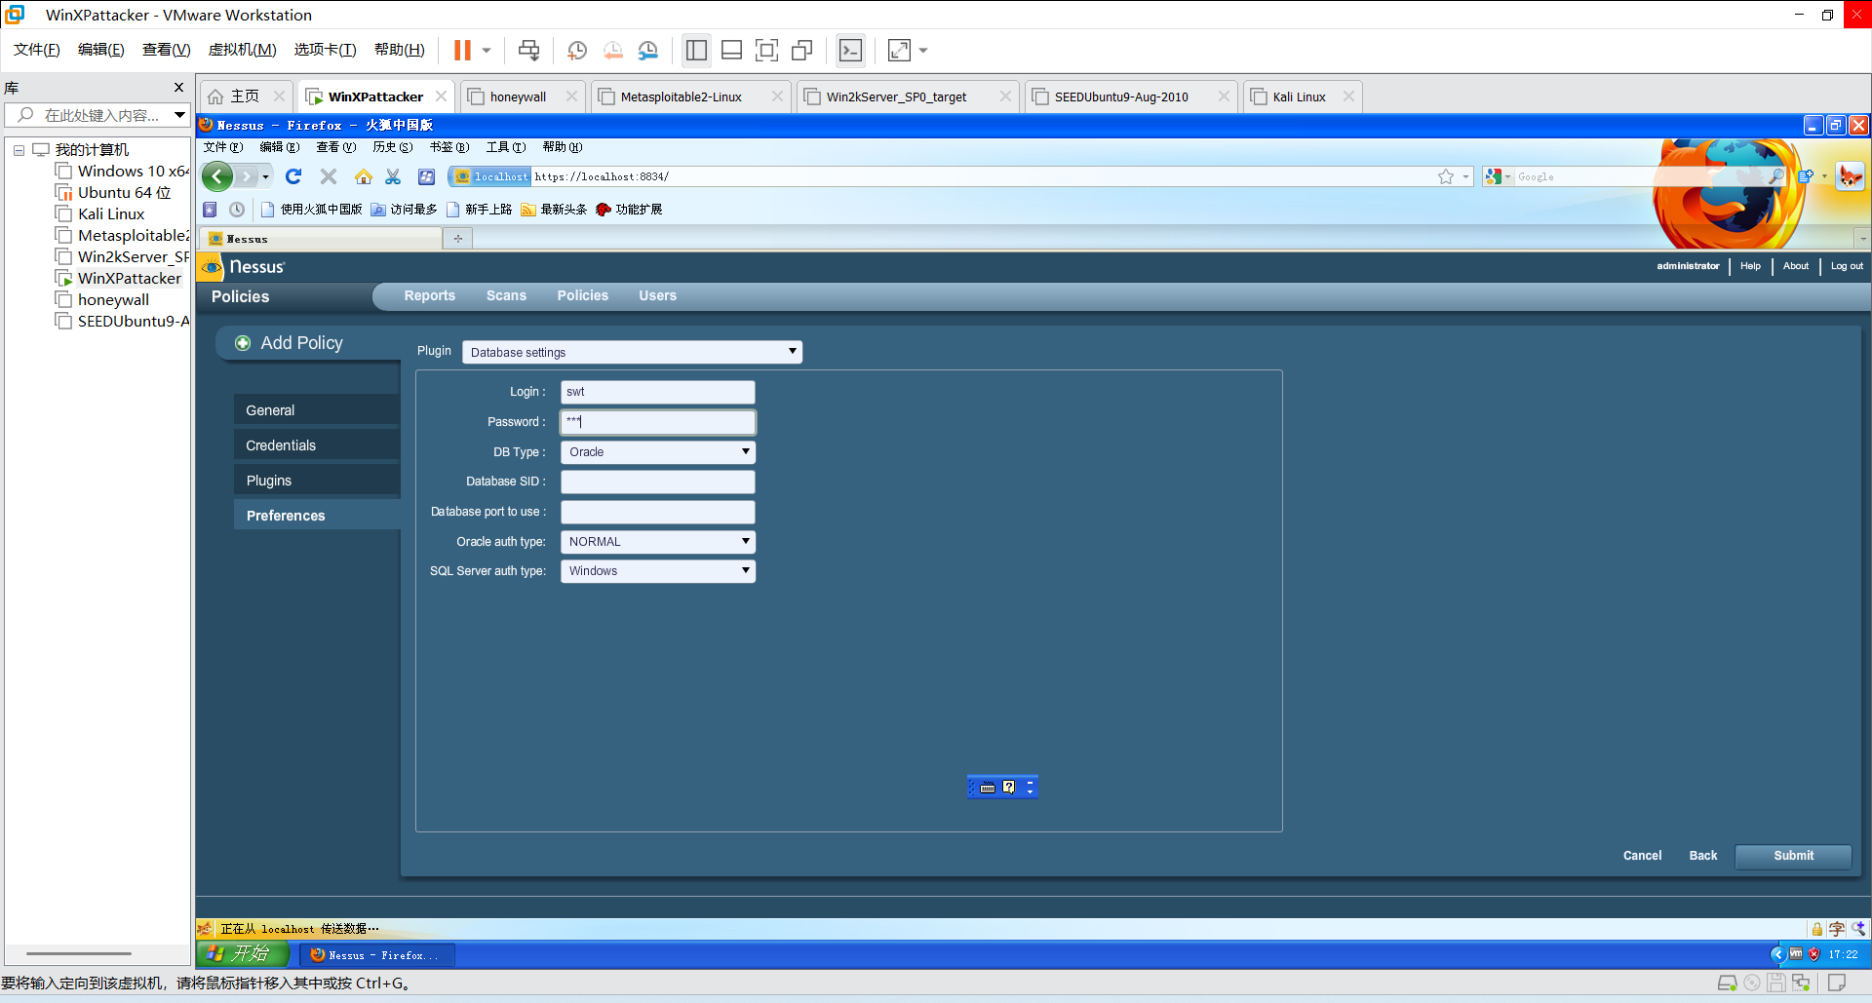Open the library search filter dropdown
The height and width of the screenshot is (1003, 1872).
coord(179,115)
